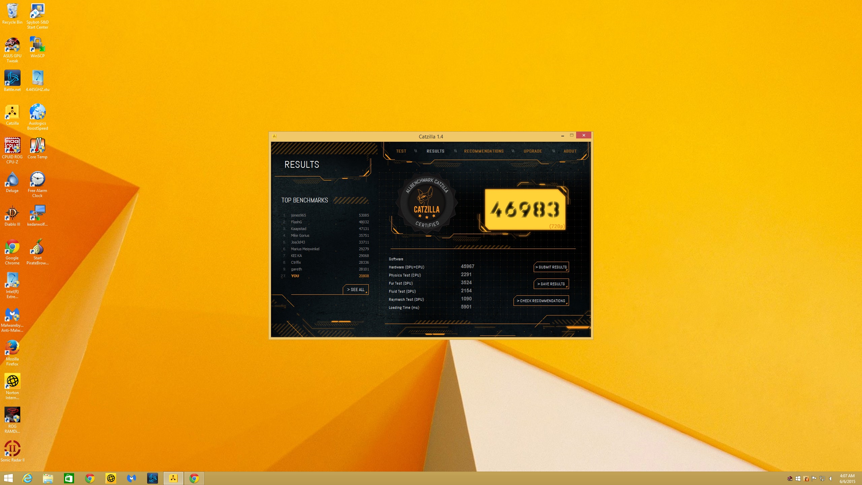
Task: Open Battle.net from the taskbar
Action: point(153,478)
